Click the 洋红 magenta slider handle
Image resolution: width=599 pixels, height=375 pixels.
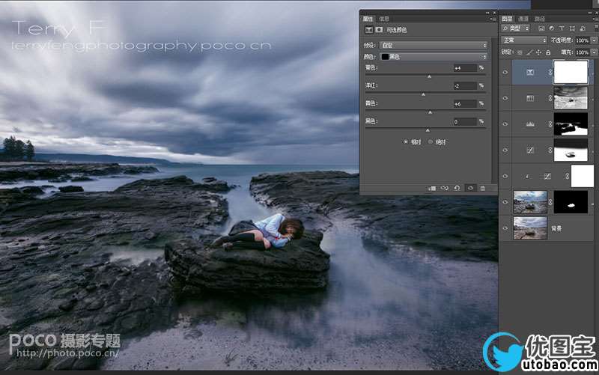423,94
